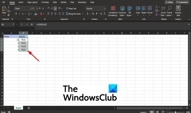The height and width of the screenshot is (113, 191).
Task: Open Conditional Formatting
Action: 113,11
